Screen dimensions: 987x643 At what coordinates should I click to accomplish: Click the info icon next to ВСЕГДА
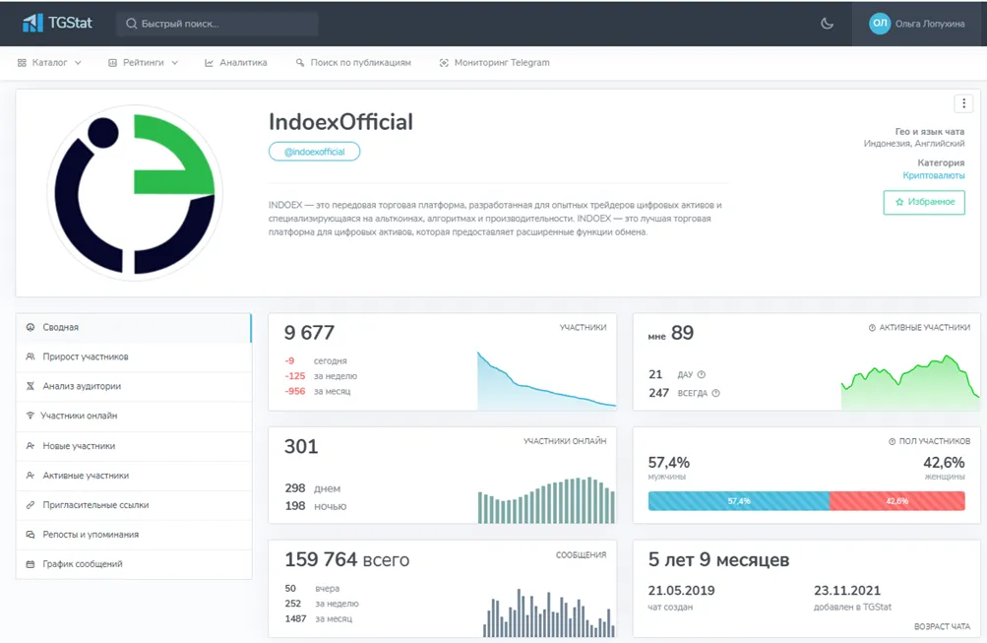tap(715, 393)
